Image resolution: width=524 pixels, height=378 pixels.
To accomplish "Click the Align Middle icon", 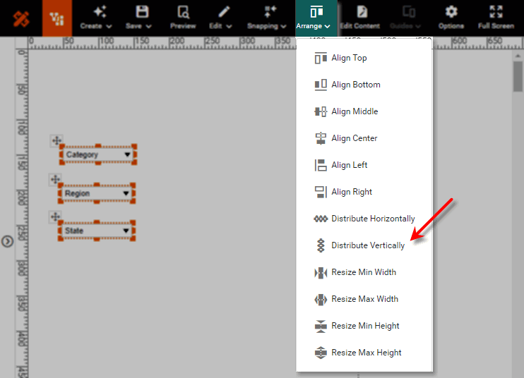I will point(321,111).
